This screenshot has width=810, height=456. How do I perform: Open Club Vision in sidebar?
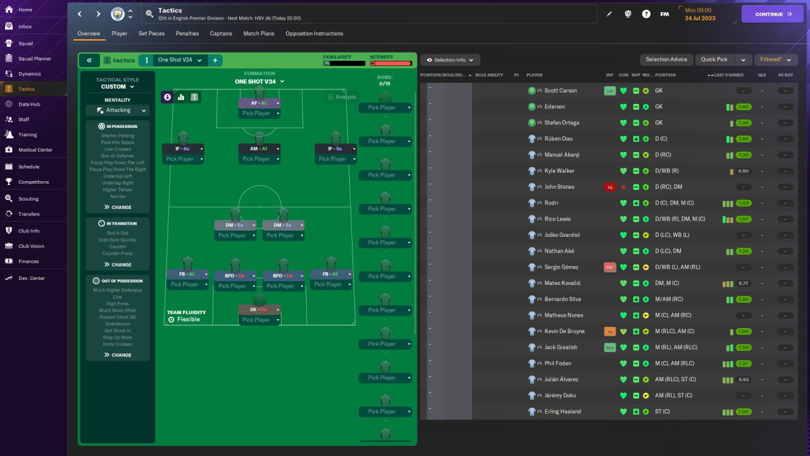pyautogui.click(x=31, y=246)
